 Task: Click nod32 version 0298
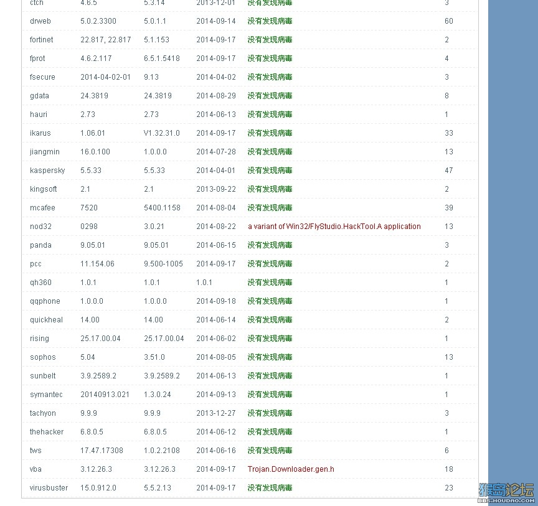[x=89, y=227]
